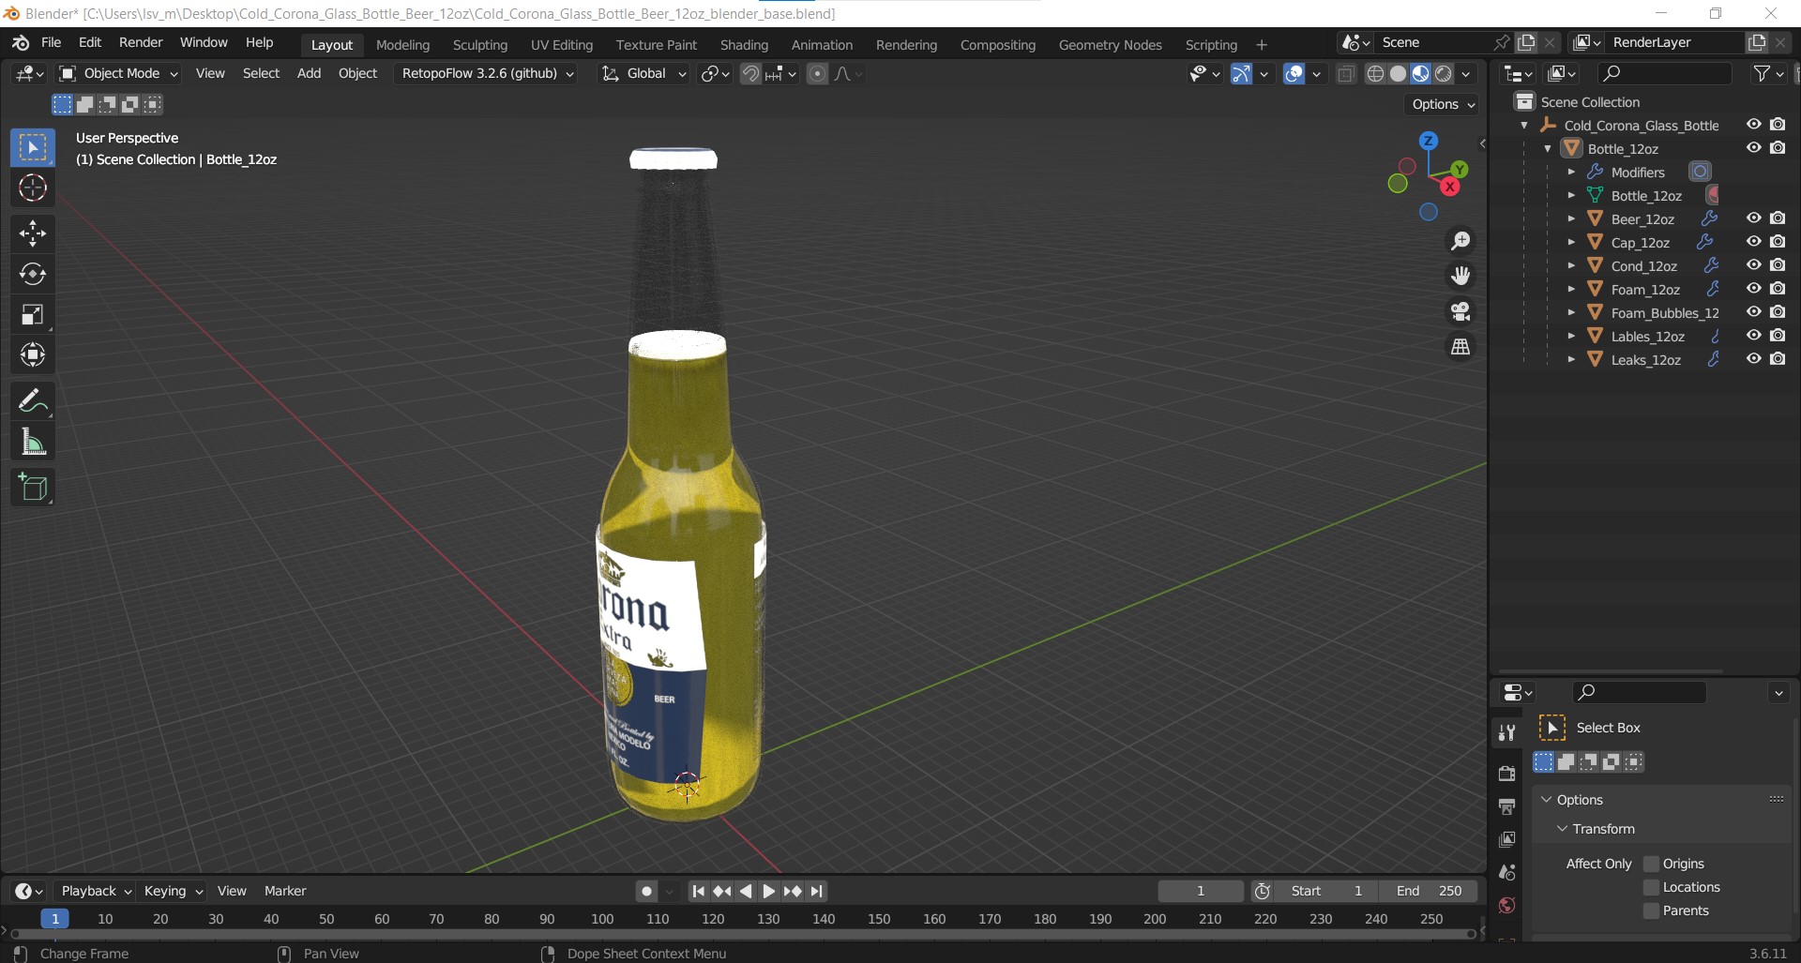Select the Annotate tool
Viewport: 1801px width, 963px height.
pos(33,401)
